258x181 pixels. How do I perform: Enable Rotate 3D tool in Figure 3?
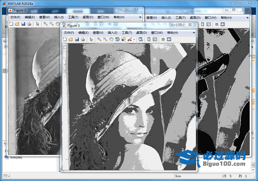117,39
